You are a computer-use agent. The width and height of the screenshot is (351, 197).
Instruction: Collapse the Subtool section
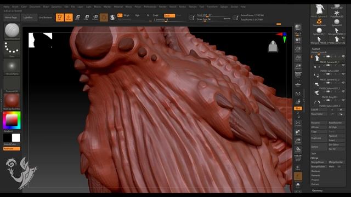point(316,49)
